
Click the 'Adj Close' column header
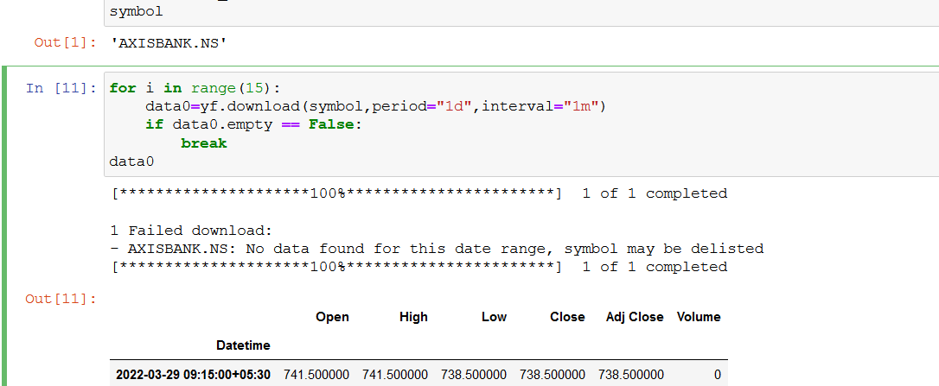[635, 317]
